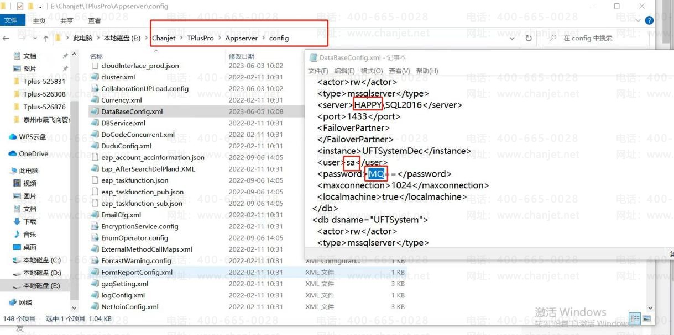Select Tplus-525831 folder in navigation pane
This screenshot has height=335, width=674.
point(44,81)
